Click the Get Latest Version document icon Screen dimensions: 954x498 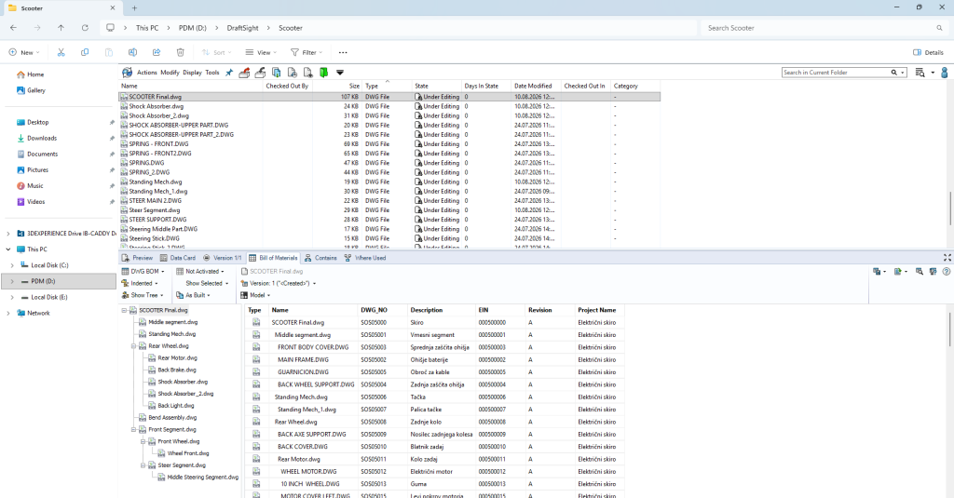point(276,73)
